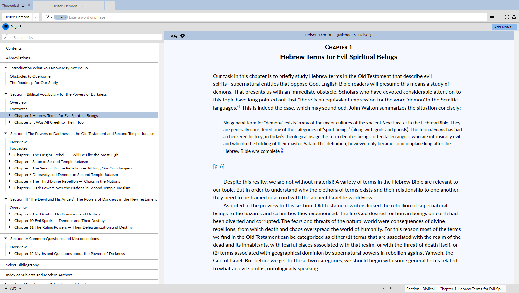519x293 pixels.
Task: Click the [p. 6] page marker link
Action: tap(218, 166)
